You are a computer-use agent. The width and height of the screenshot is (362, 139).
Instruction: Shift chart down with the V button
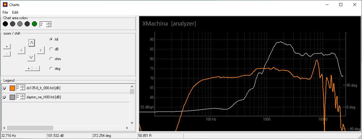pos(31,57)
